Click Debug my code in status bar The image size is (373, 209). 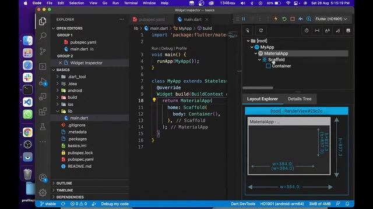pos(115,204)
